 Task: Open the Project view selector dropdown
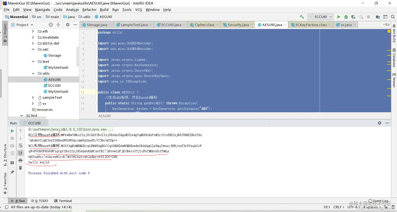(22, 25)
